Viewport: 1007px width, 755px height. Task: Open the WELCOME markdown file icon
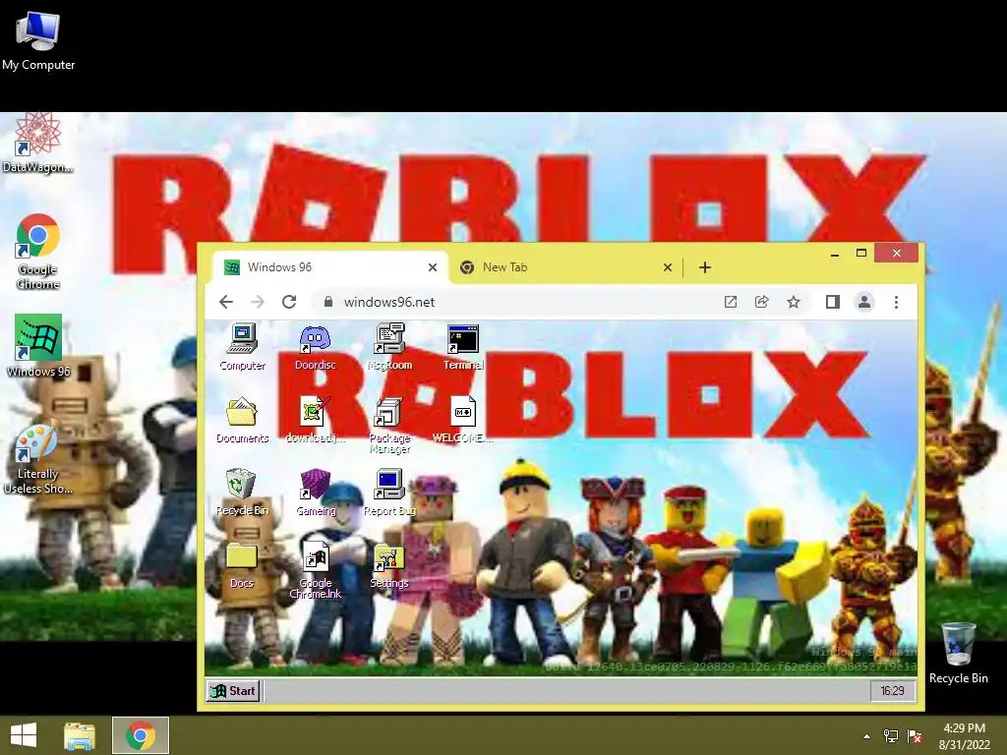(x=463, y=420)
